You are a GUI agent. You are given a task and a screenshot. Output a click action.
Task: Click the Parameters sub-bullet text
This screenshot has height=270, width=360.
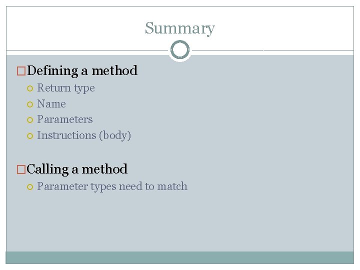(x=64, y=119)
